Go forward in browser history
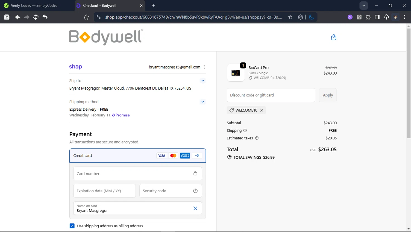This screenshot has width=411, height=232. 27,17
